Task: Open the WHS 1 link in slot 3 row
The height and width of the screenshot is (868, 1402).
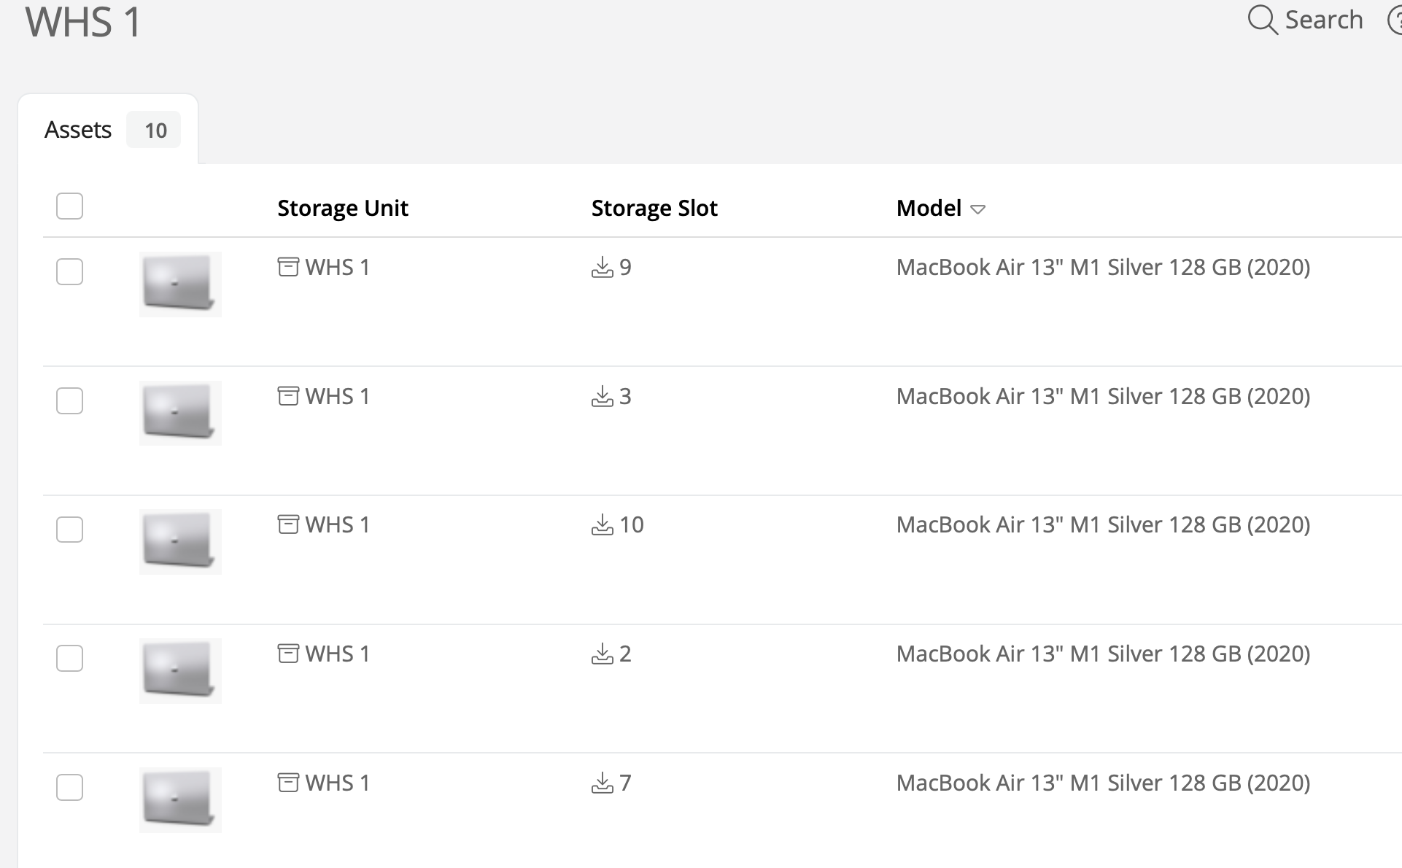Action: point(337,396)
